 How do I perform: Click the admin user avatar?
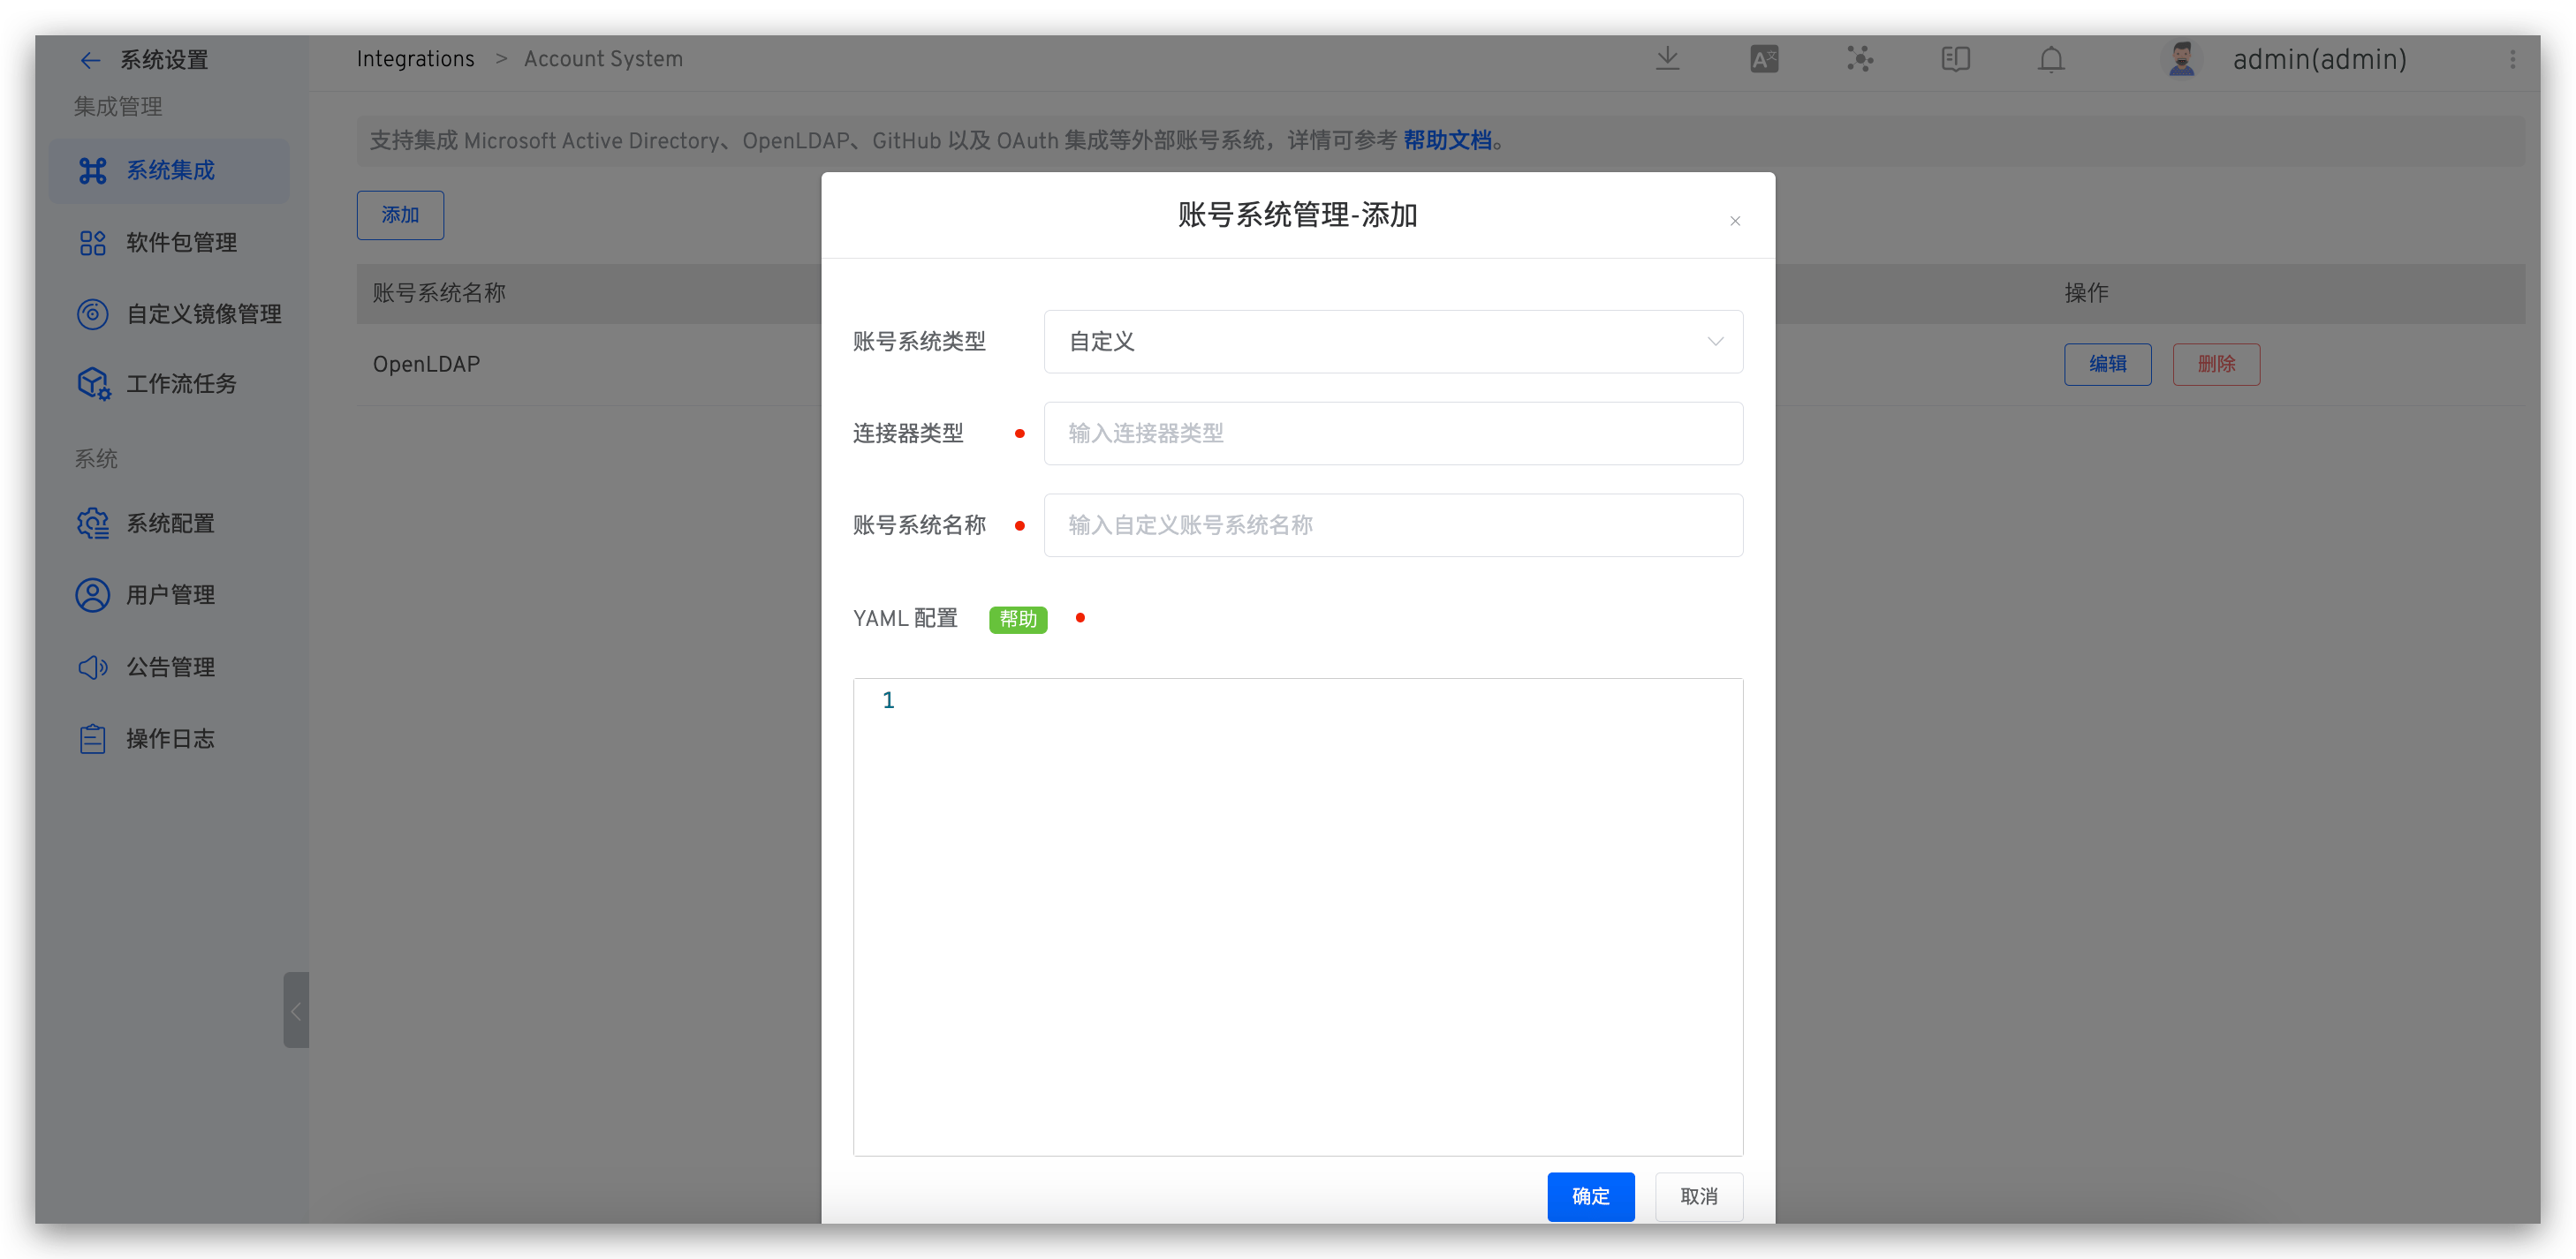point(2182,59)
